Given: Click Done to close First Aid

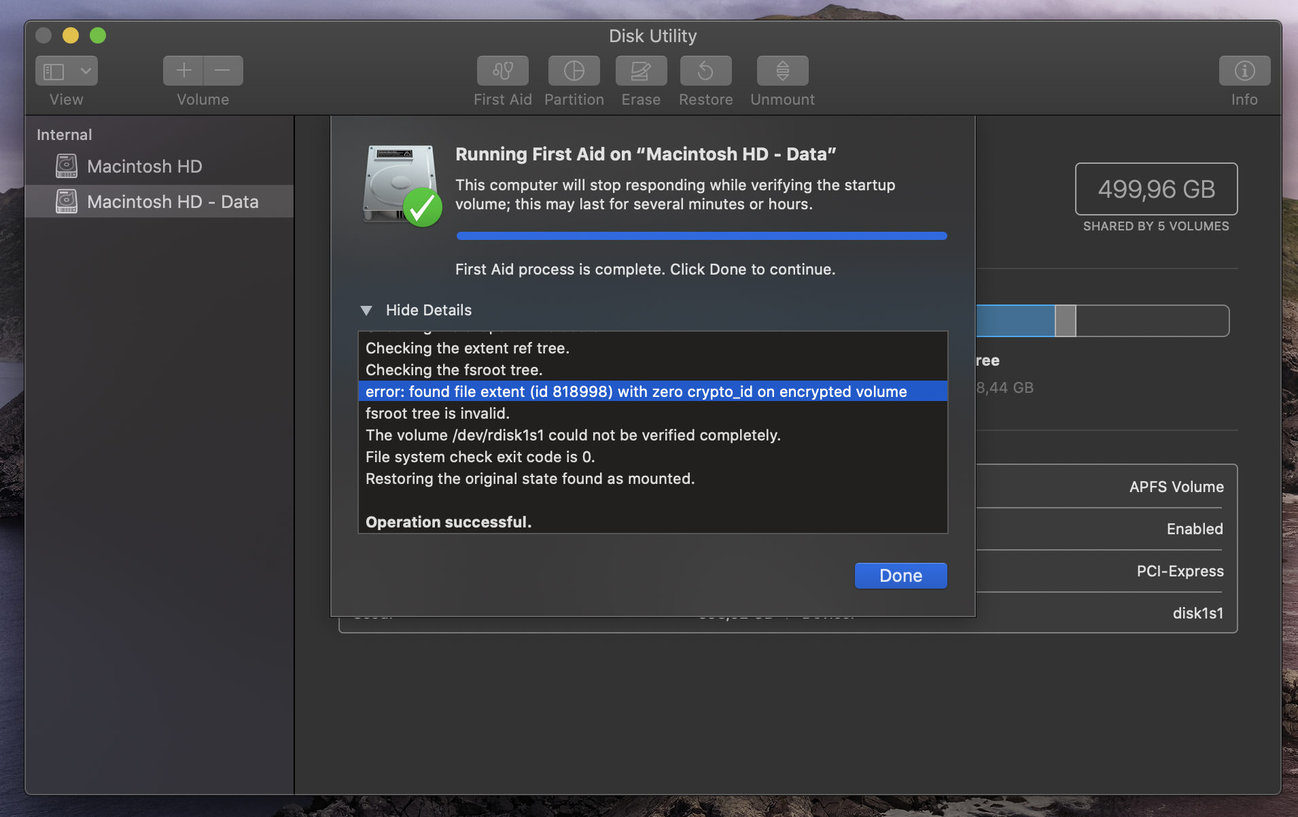Looking at the screenshot, I should pos(900,576).
